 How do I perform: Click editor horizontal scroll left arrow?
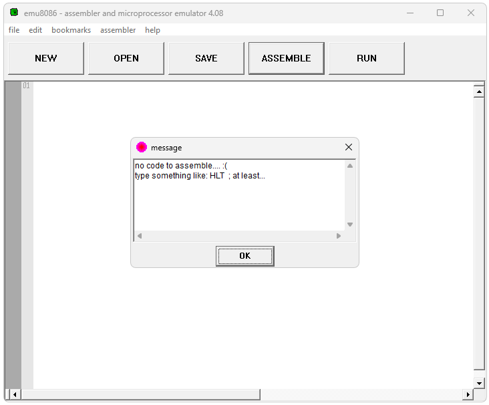(15, 394)
